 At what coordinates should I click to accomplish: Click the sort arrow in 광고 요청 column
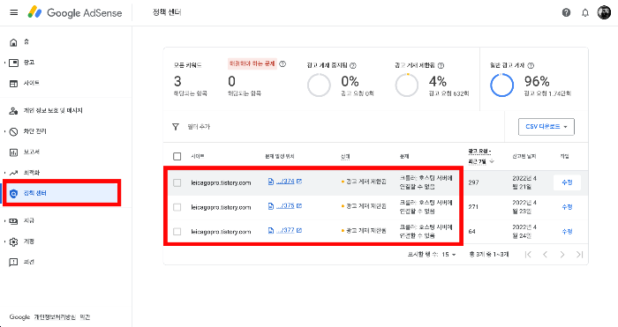pos(492,161)
